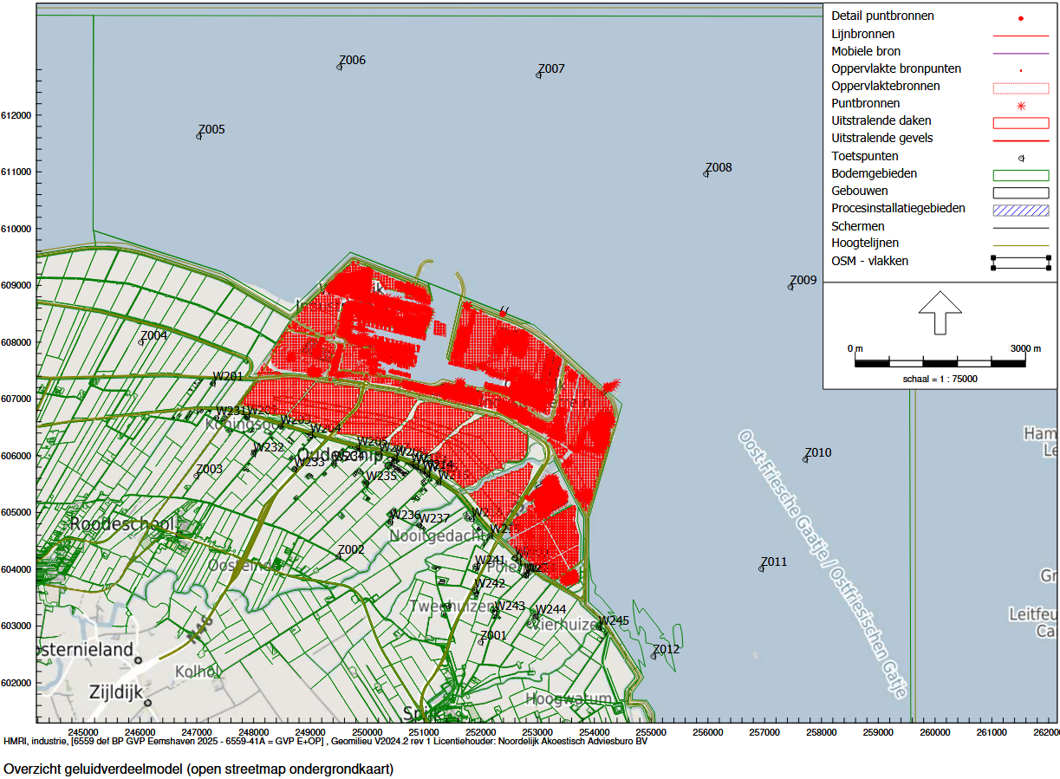Click the Roodeschool place label
This screenshot has height=779, width=1060.
tap(121, 524)
